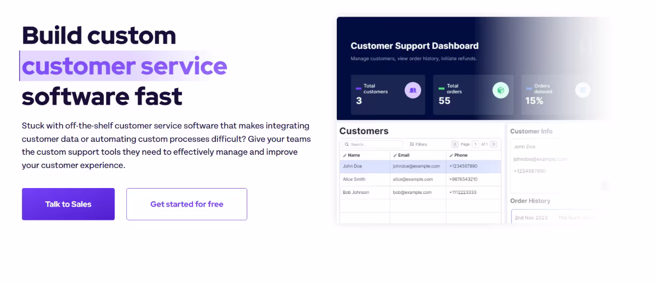Click pencil icon beside Phone header
The width and height of the screenshot is (656, 285).
point(451,155)
